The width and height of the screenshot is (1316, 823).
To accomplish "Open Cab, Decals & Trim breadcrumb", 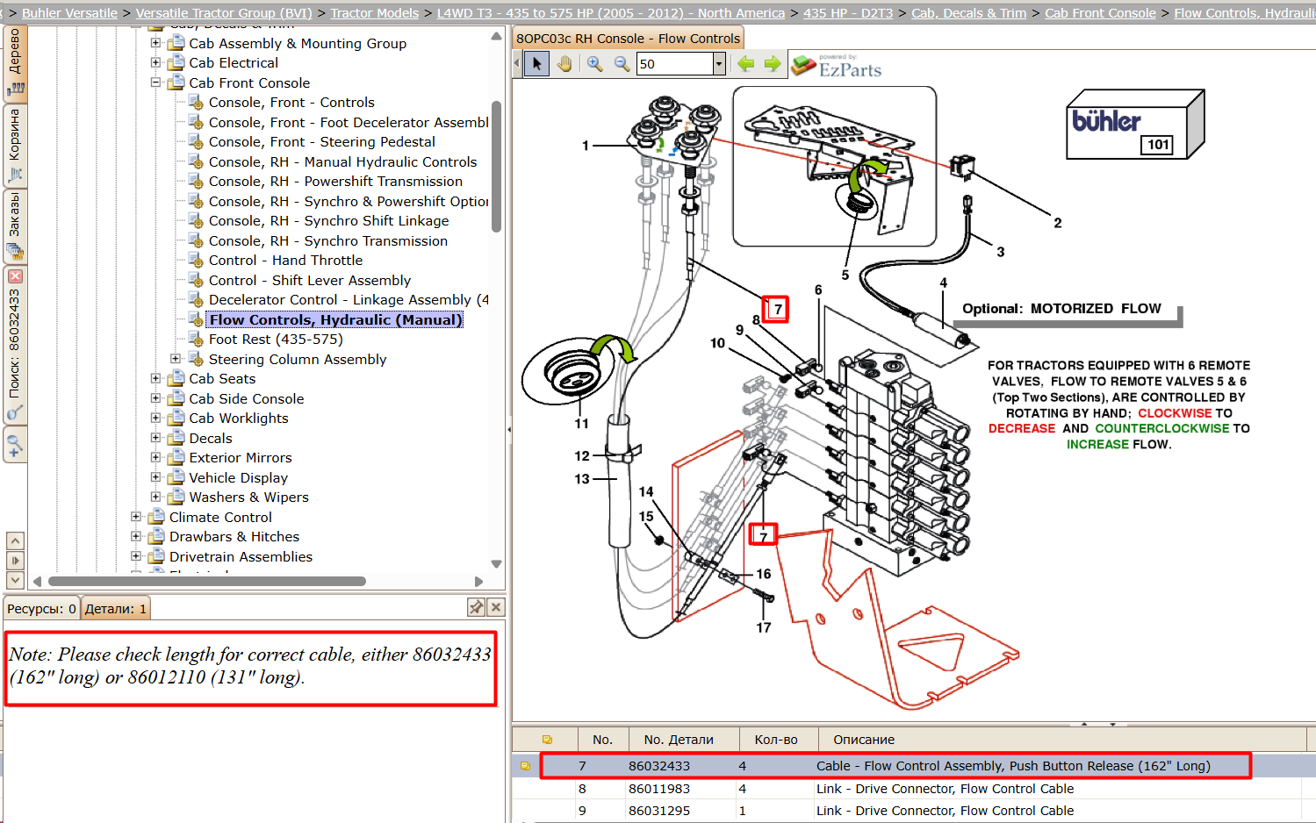I will 969,13.
